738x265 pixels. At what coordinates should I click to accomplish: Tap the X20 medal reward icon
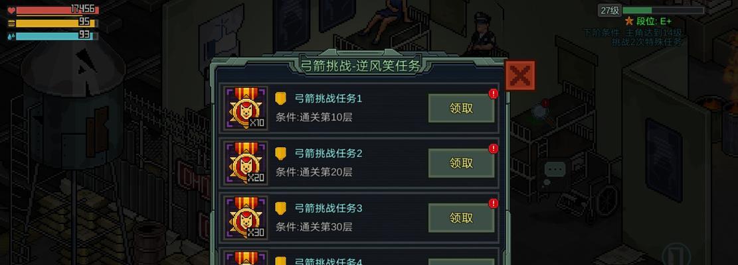(x=246, y=162)
